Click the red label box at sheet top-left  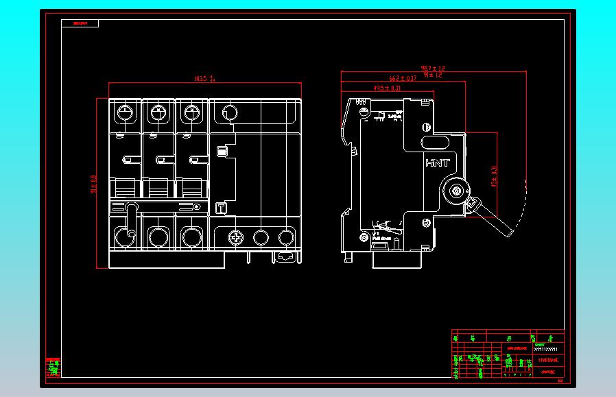click(80, 23)
